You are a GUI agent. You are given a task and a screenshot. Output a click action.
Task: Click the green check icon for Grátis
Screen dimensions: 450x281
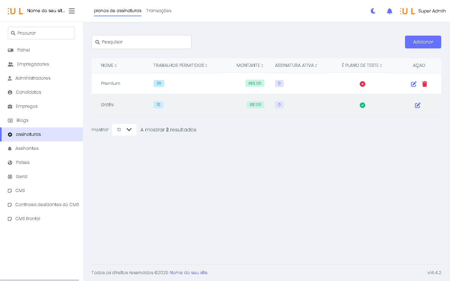[362, 105]
